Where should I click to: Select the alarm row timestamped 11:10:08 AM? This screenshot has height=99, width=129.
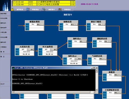pyautogui.click(x=44, y=5)
